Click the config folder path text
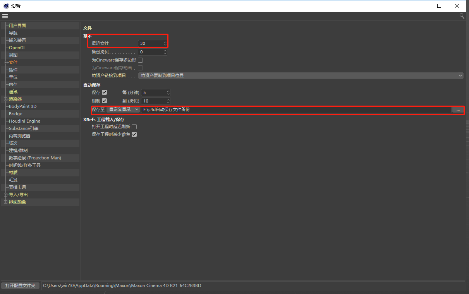 122,285
